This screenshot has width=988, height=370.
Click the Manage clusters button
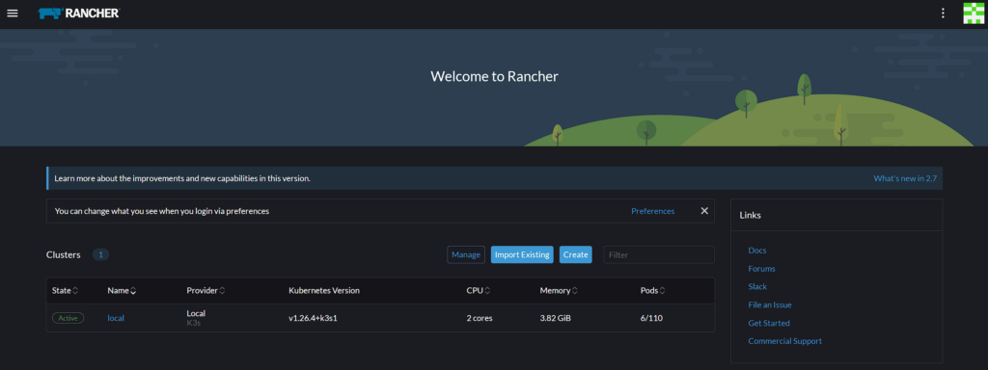click(466, 254)
